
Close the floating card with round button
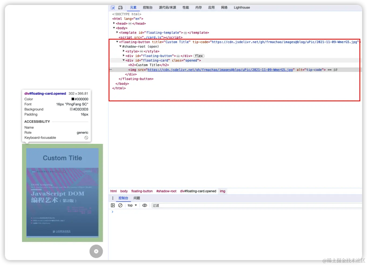point(96,251)
